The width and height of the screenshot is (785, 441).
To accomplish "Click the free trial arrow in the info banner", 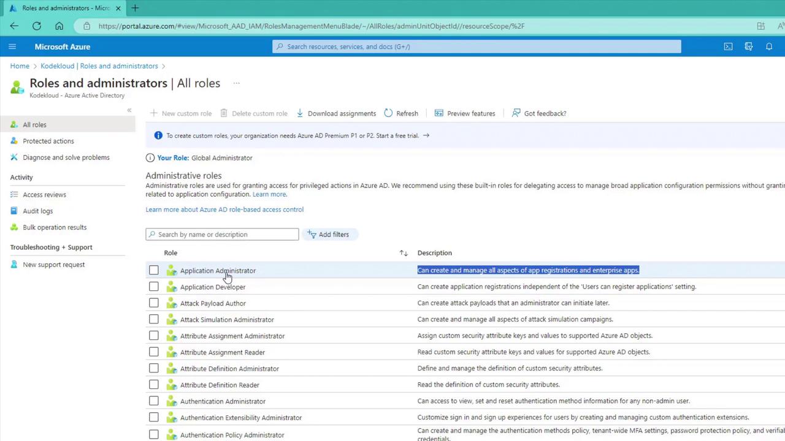I will pyautogui.click(x=426, y=135).
